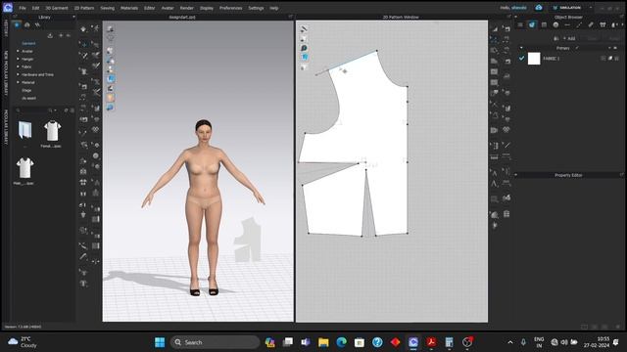This screenshot has width=627, height=352.
Task: Collapse the Primary group in Object Browser
Action: pos(521,48)
